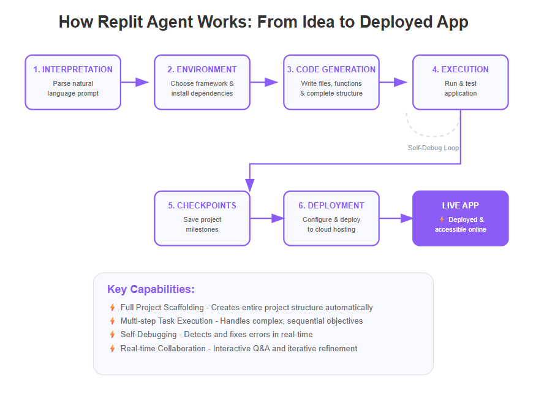Click the 1. INTERPRETATION step box
The width and height of the screenshot is (536, 396).
tap(73, 82)
